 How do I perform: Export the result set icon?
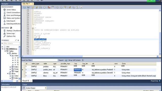pos(66,60)
